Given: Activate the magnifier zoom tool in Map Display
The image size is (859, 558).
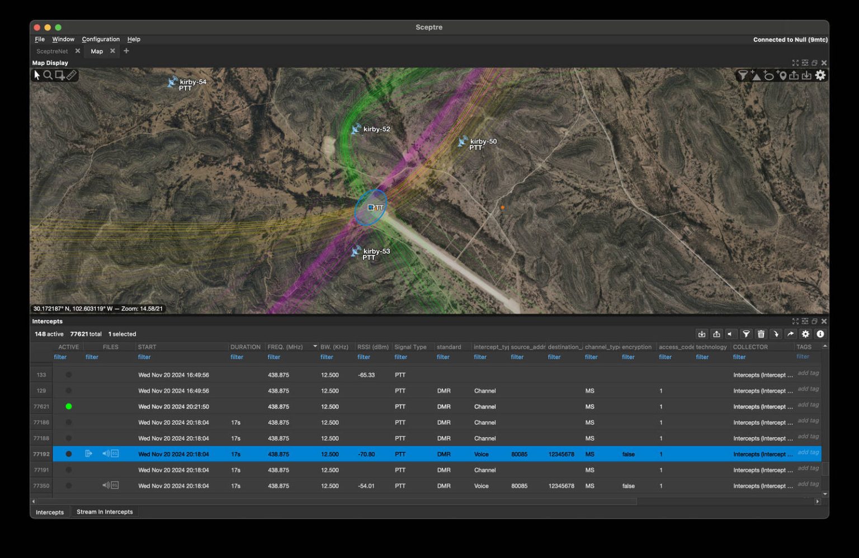Looking at the screenshot, I should [48, 75].
